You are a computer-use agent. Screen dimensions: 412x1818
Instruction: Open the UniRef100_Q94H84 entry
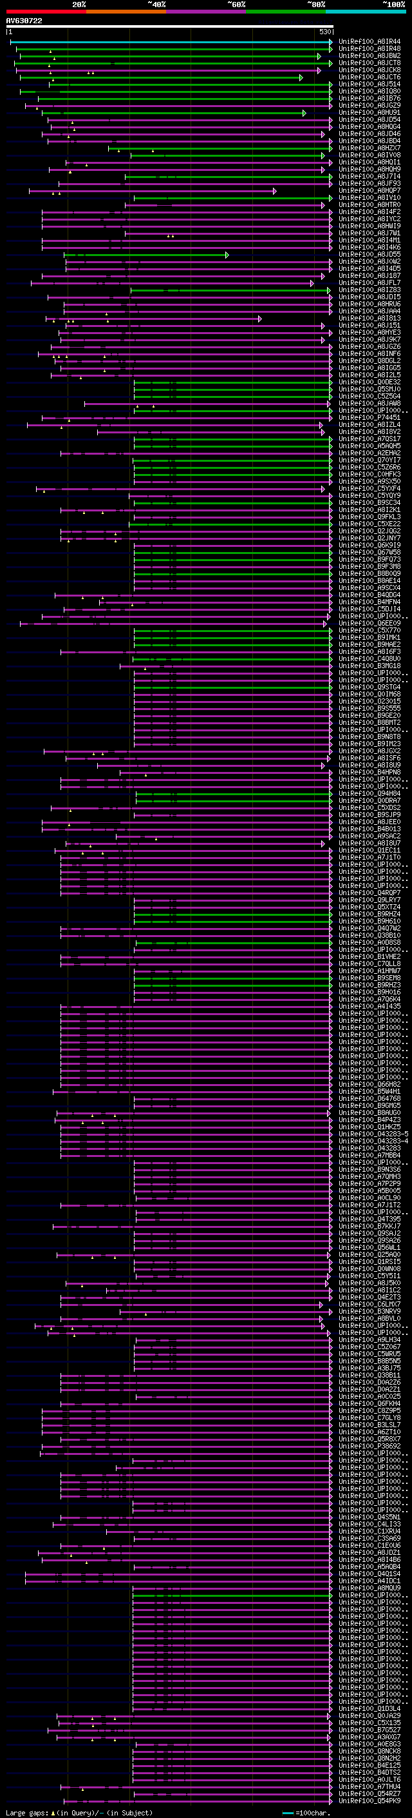pyautogui.click(x=370, y=794)
